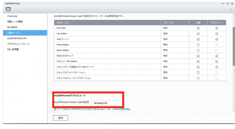The width and height of the screenshot is (235, 129).
Task: Toggle 公開 for セキュア・File Station
Action: click(198, 62)
